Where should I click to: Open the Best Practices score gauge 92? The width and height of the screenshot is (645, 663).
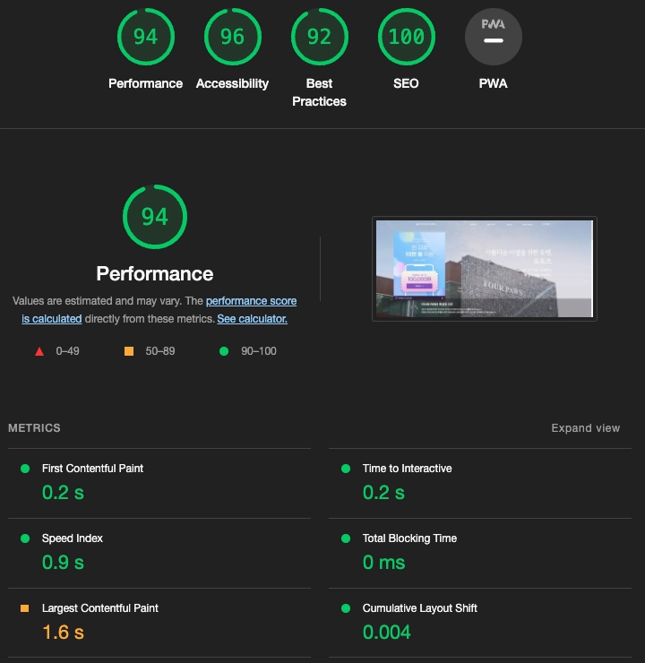[320, 37]
